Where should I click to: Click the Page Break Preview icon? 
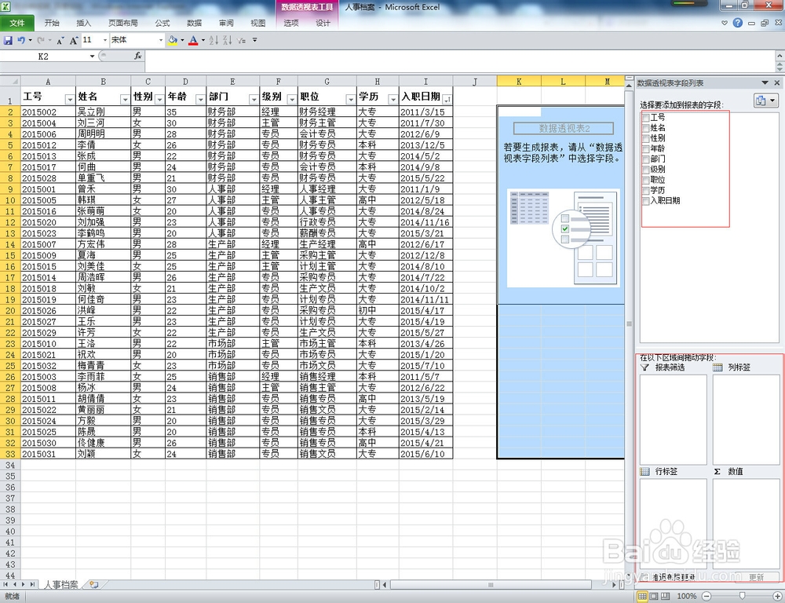[x=665, y=595]
